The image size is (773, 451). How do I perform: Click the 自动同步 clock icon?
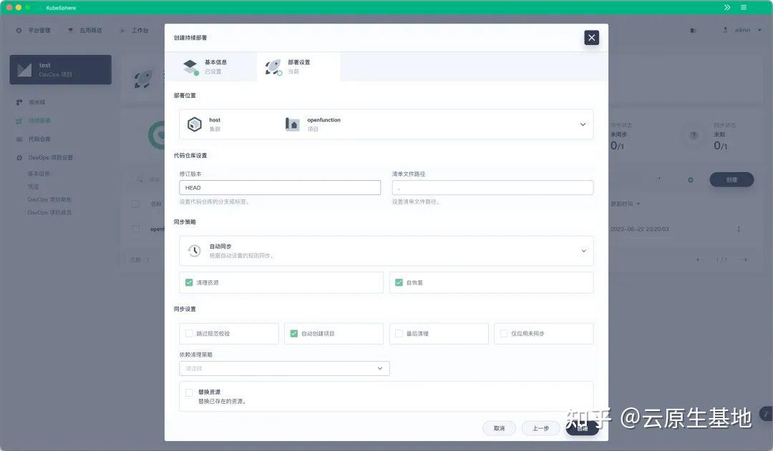click(193, 250)
